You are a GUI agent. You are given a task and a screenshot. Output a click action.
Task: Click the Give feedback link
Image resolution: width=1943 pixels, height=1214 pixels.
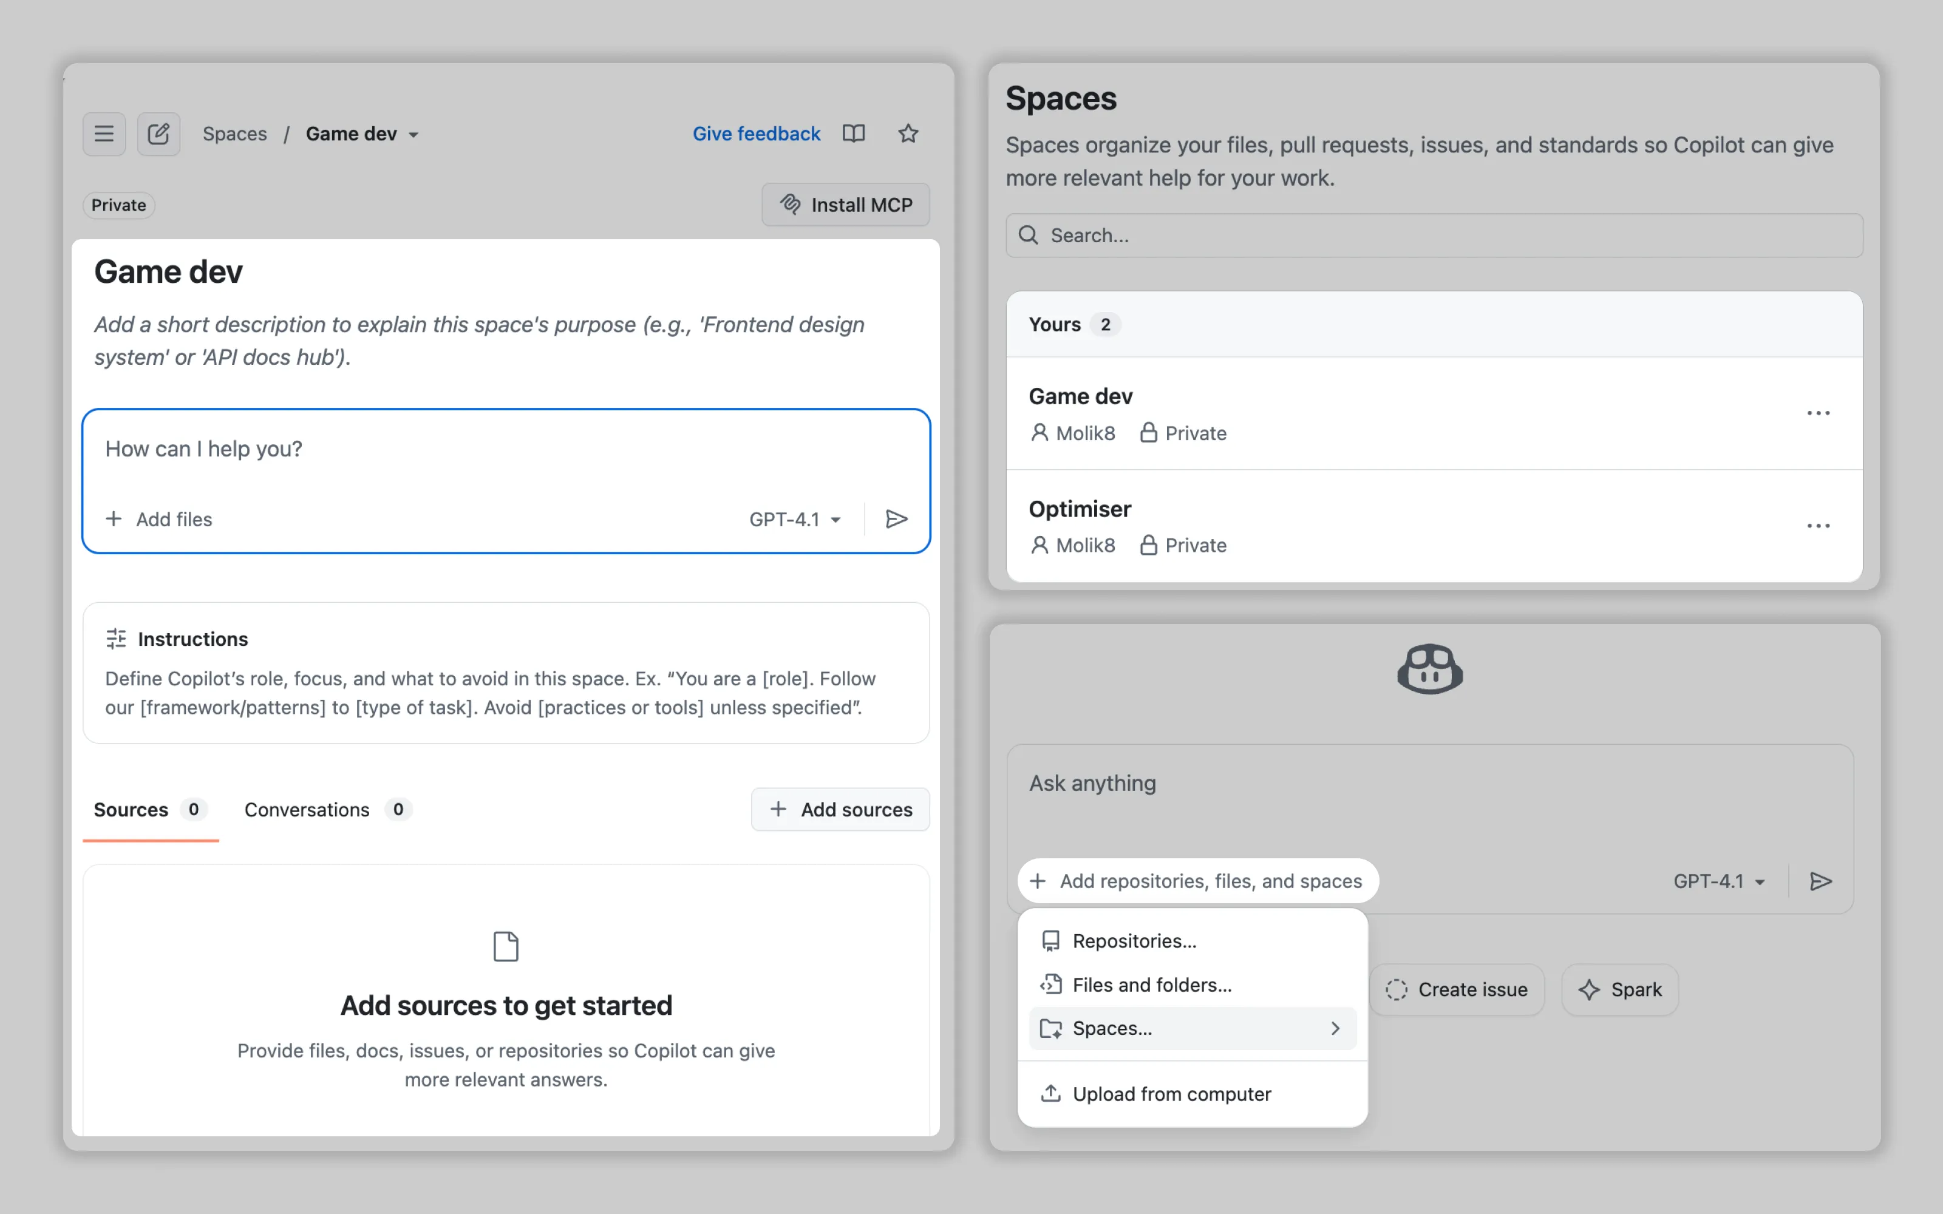pos(755,134)
